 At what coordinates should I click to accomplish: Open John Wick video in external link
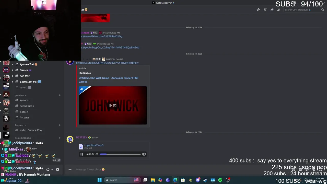(115, 105)
